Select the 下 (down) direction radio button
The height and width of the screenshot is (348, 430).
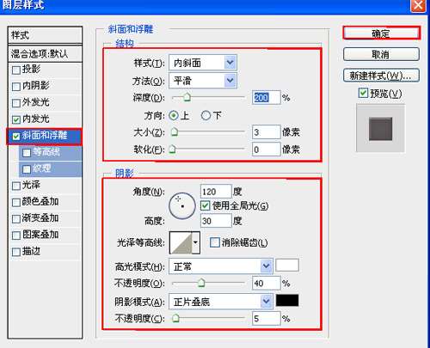click(206, 115)
